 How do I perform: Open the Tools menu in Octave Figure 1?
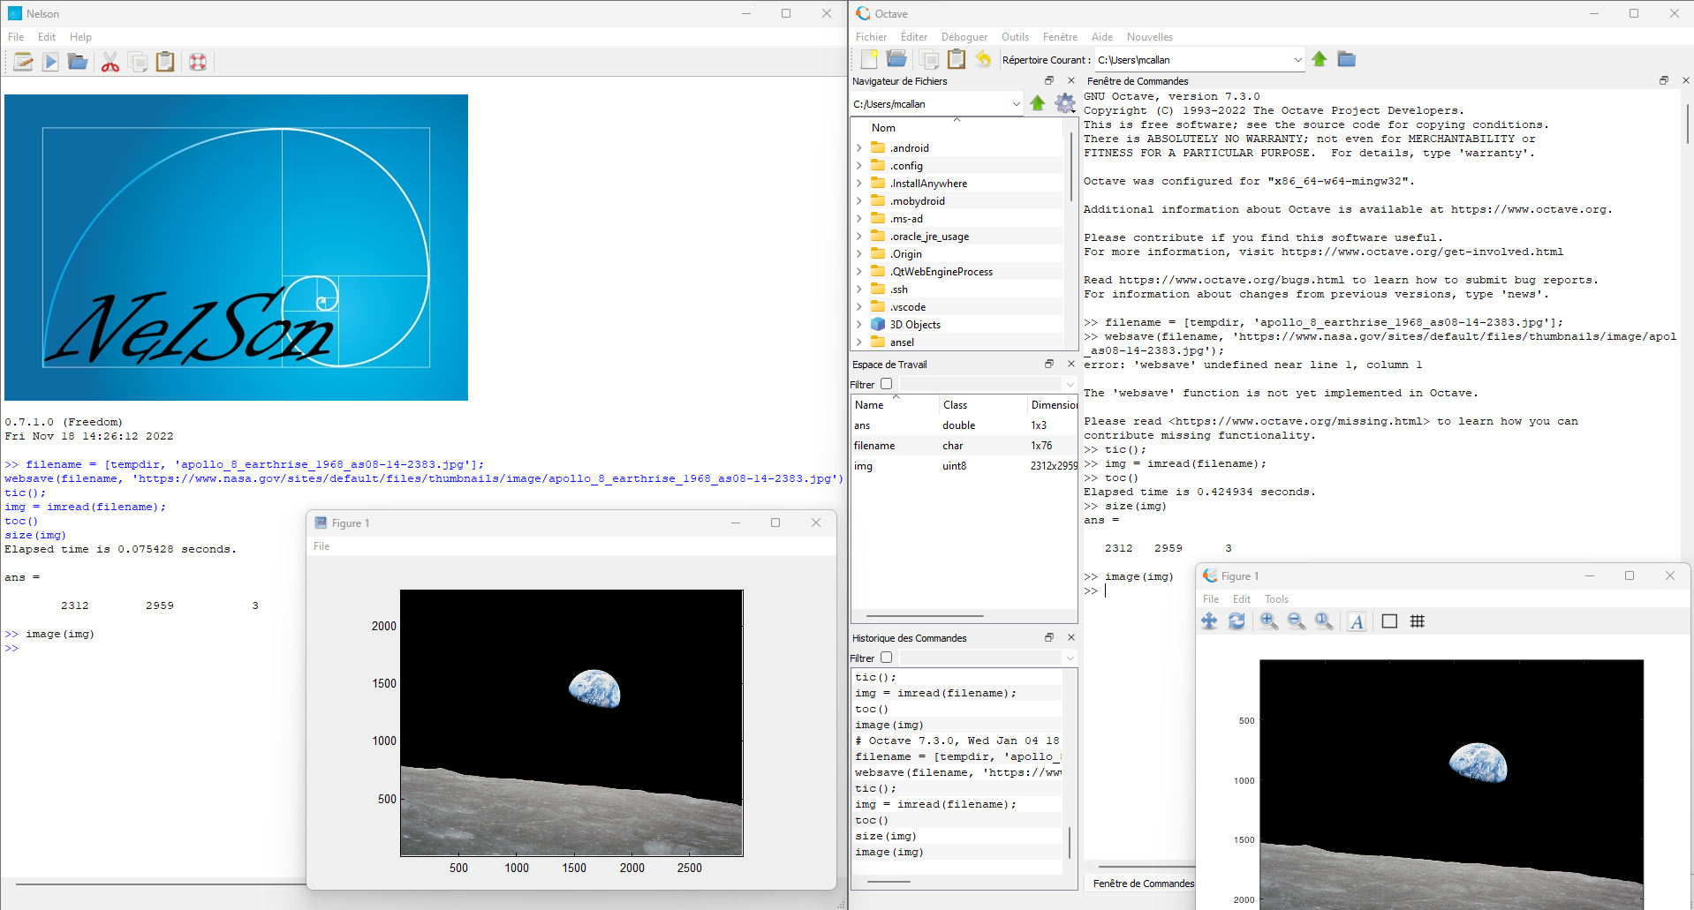tap(1276, 599)
